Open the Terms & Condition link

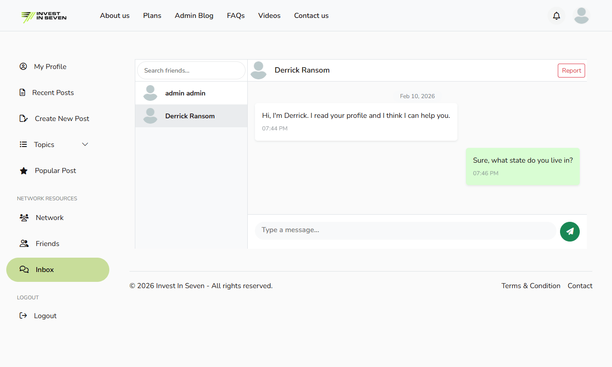point(530,286)
